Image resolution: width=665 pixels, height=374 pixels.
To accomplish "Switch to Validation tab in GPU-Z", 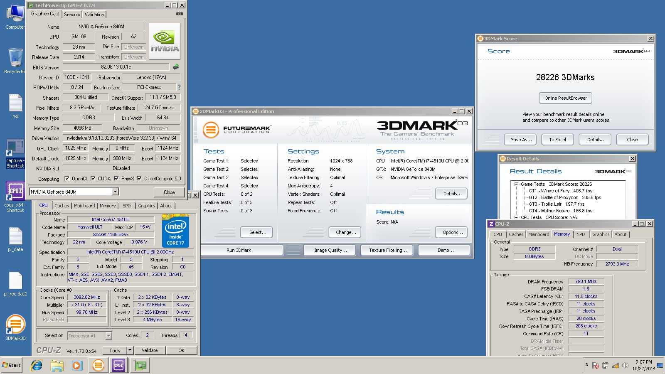I will click(94, 15).
